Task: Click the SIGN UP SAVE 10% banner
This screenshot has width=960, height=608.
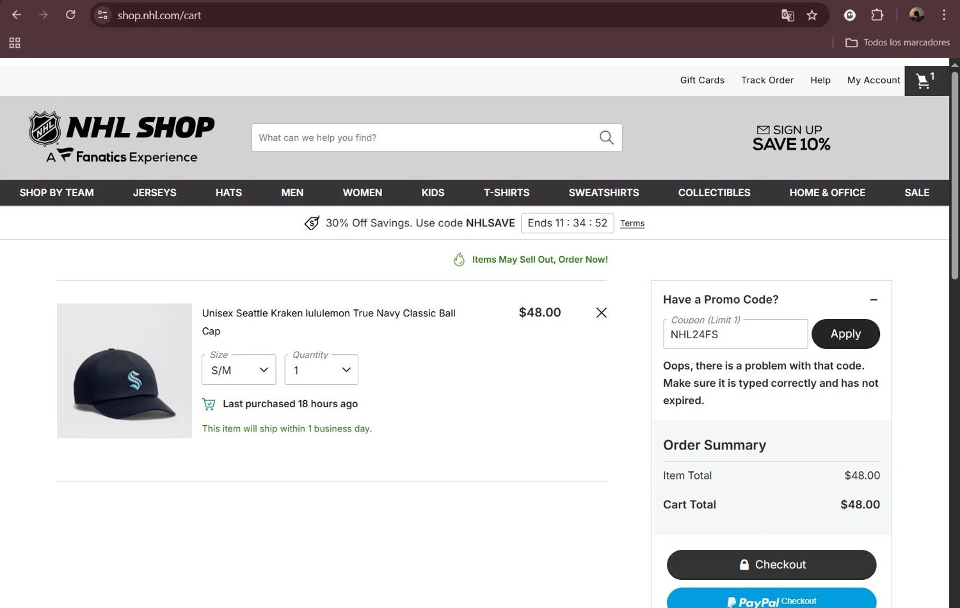Action: coord(791,137)
